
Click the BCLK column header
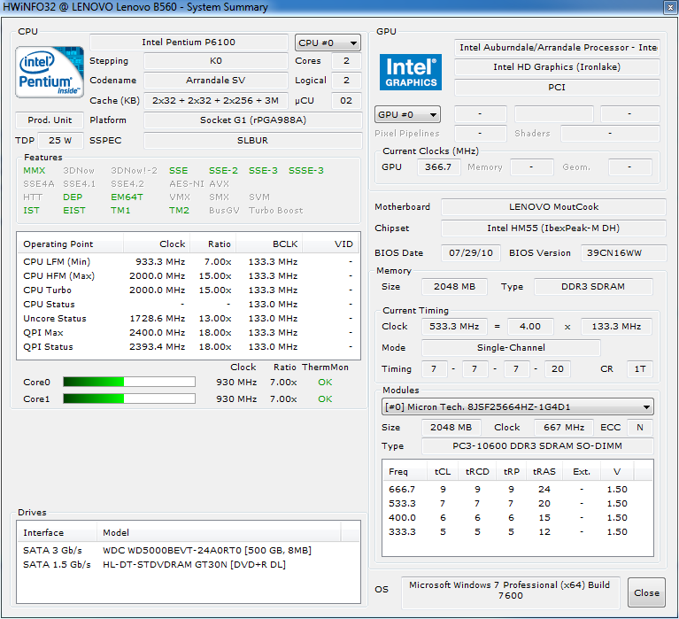click(x=269, y=244)
